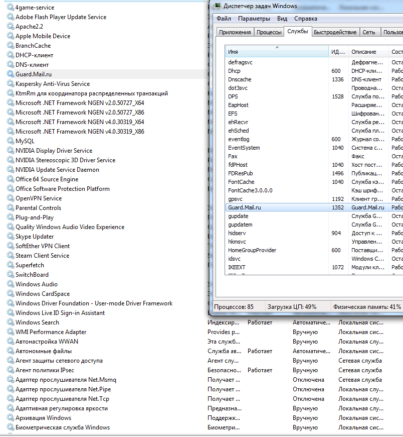403x437 pixels.
Task: Select Автонастройка WWAN service
Action: click(x=47, y=342)
